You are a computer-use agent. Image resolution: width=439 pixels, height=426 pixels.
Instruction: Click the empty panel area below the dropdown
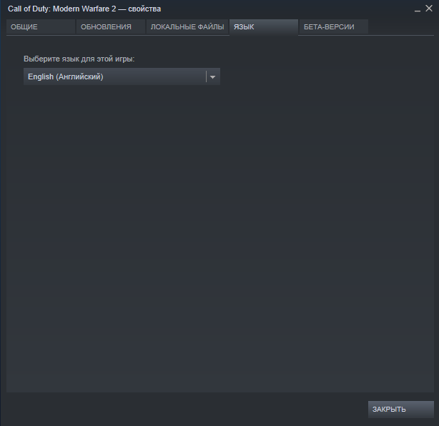(x=219, y=238)
